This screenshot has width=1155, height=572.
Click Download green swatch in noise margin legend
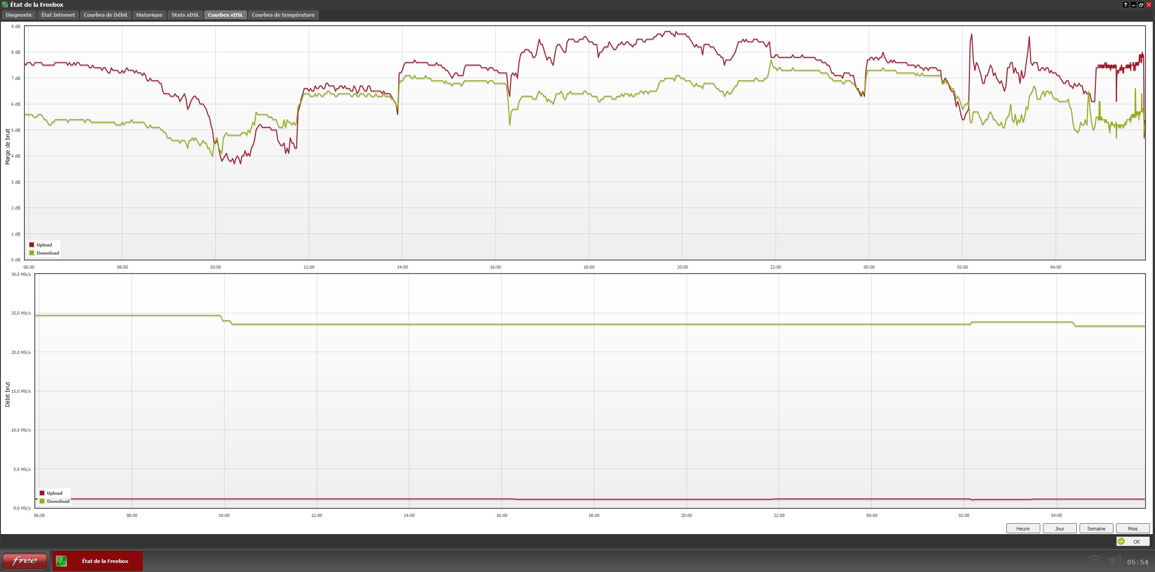click(32, 253)
